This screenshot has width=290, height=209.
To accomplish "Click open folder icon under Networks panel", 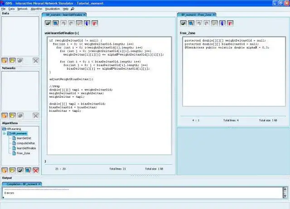I will pos(12,115).
